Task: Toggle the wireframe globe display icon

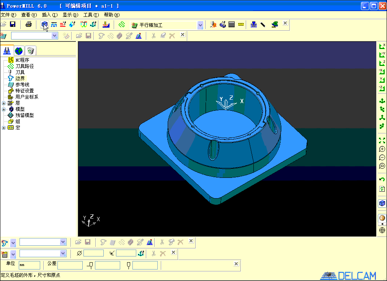Action: click(x=382, y=230)
